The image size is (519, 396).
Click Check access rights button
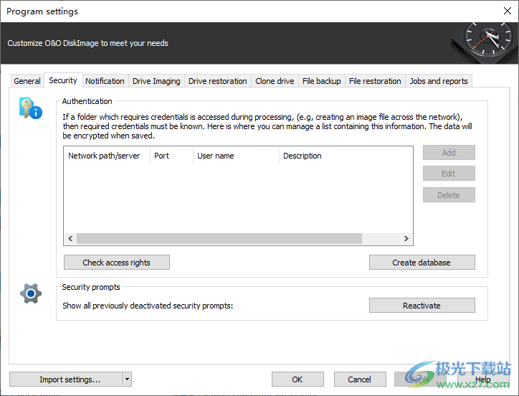point(117,263)
